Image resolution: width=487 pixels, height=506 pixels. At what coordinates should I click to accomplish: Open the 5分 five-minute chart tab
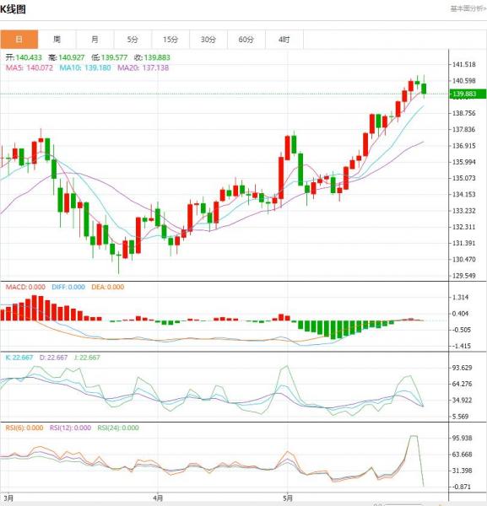point(133,40)
